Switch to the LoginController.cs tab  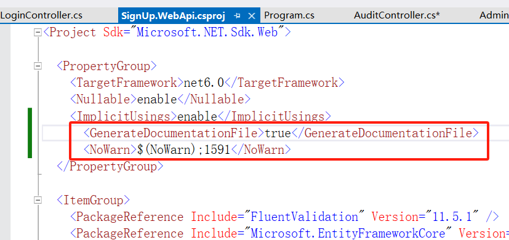point(41,15)
